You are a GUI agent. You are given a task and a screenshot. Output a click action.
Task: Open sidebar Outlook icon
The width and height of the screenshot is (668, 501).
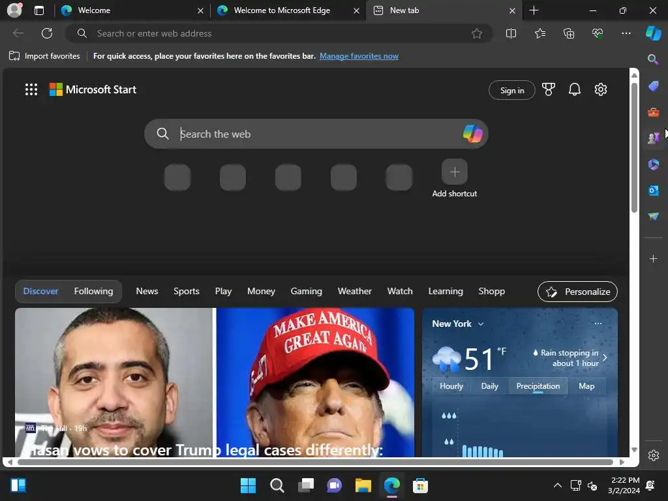(653, 190)
